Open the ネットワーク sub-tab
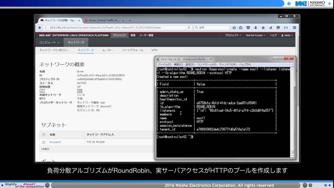Image resolution: width=334 pixels, height=188 pixels. coord(86,50)
